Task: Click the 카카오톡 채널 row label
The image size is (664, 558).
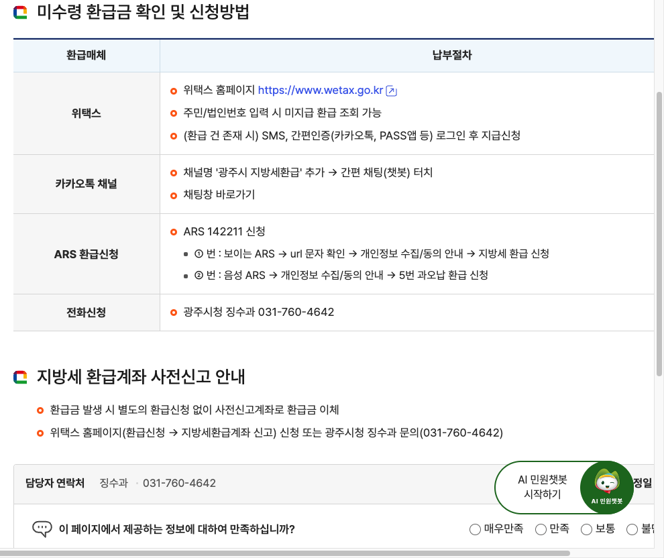Action: point(87,184)
